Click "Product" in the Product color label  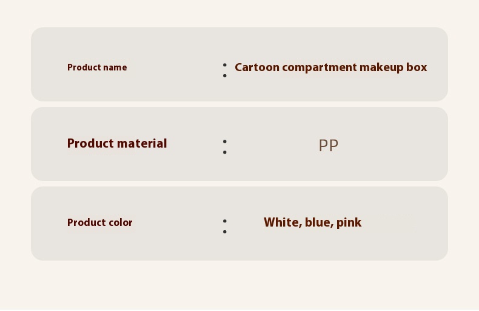coord(84,223)
